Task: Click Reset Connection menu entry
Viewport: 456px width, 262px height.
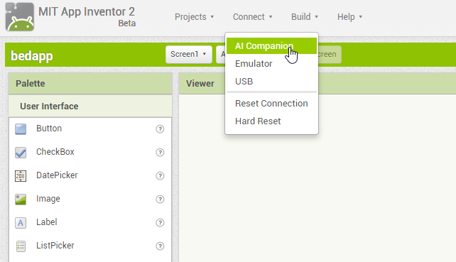Action: pyautogui.click(x=271, y=104)
